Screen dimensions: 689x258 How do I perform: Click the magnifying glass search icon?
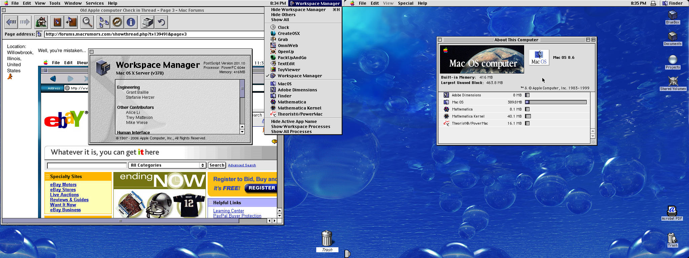coord(87,22)
